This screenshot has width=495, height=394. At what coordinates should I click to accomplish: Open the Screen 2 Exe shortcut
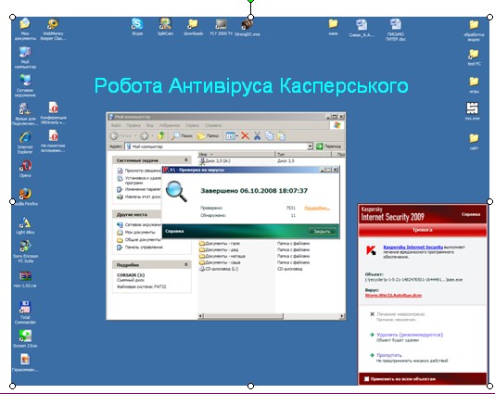[25, 338]
